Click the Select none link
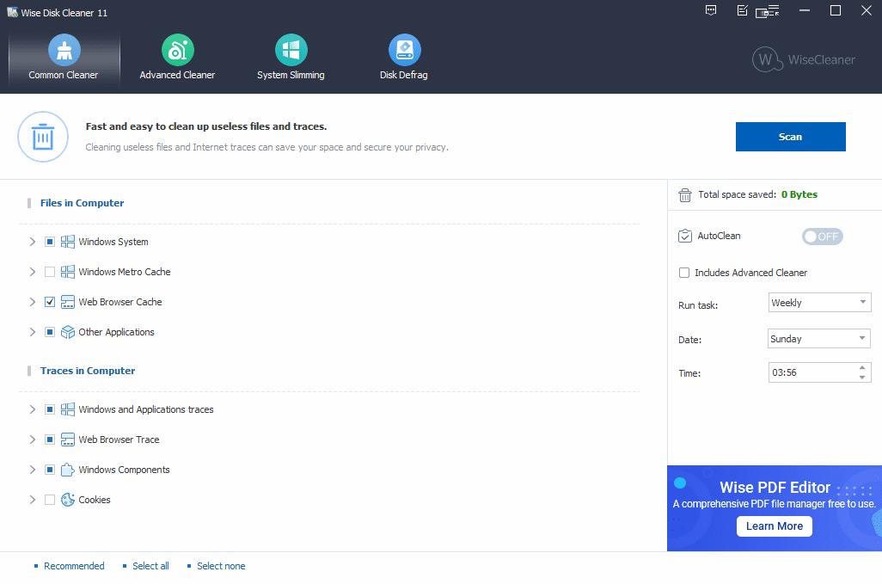Image resolution: width=882 pixels, height=584 pixels. tap(221, 566)
